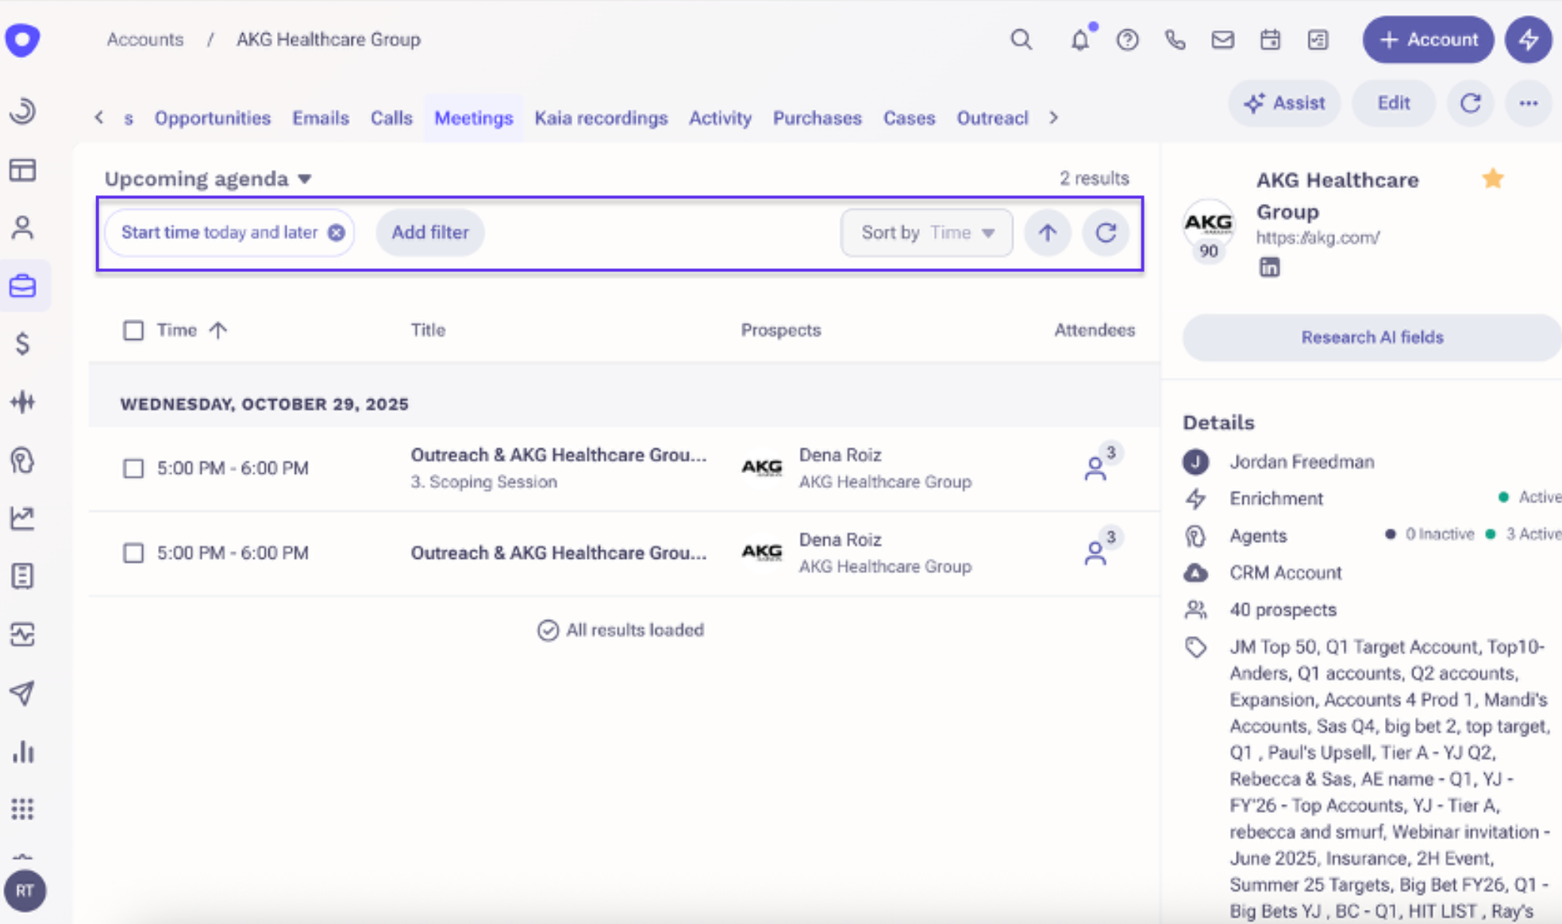Open notifications via the bell icon

click(1079, 39)
